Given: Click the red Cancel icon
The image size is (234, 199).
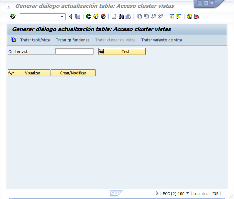Looking at the screenshot, I should click(103, 17).
